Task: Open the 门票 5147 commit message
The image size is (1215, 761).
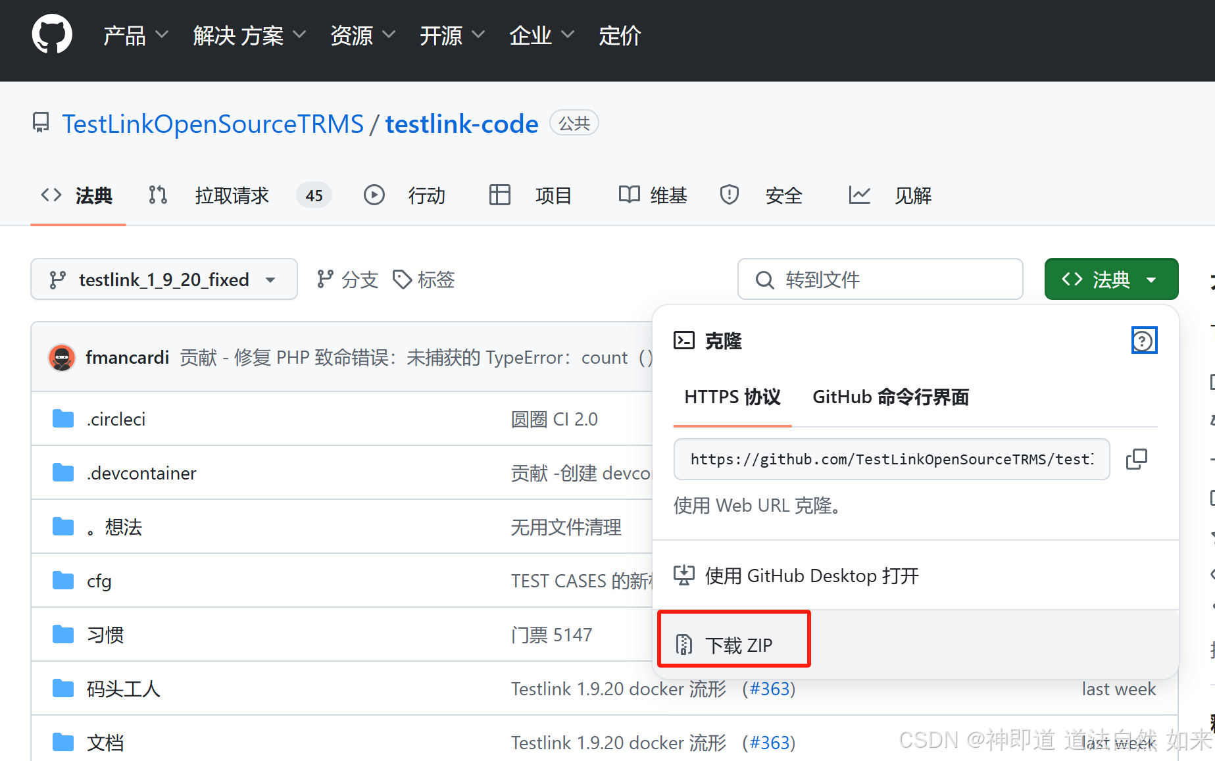Action: click(x=552, y=635)
